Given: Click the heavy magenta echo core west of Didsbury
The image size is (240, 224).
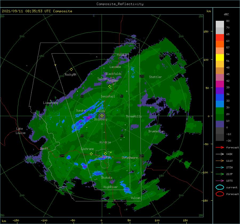Looking at the screenshot, I should click(88, 118).
